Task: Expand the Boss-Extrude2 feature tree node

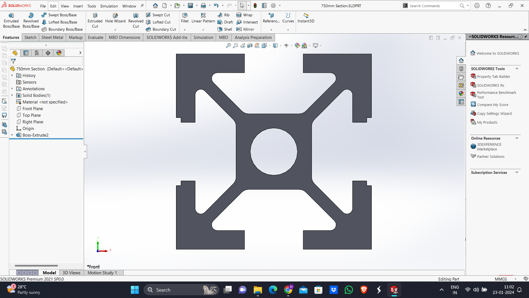Action: (x=12, y=135)
